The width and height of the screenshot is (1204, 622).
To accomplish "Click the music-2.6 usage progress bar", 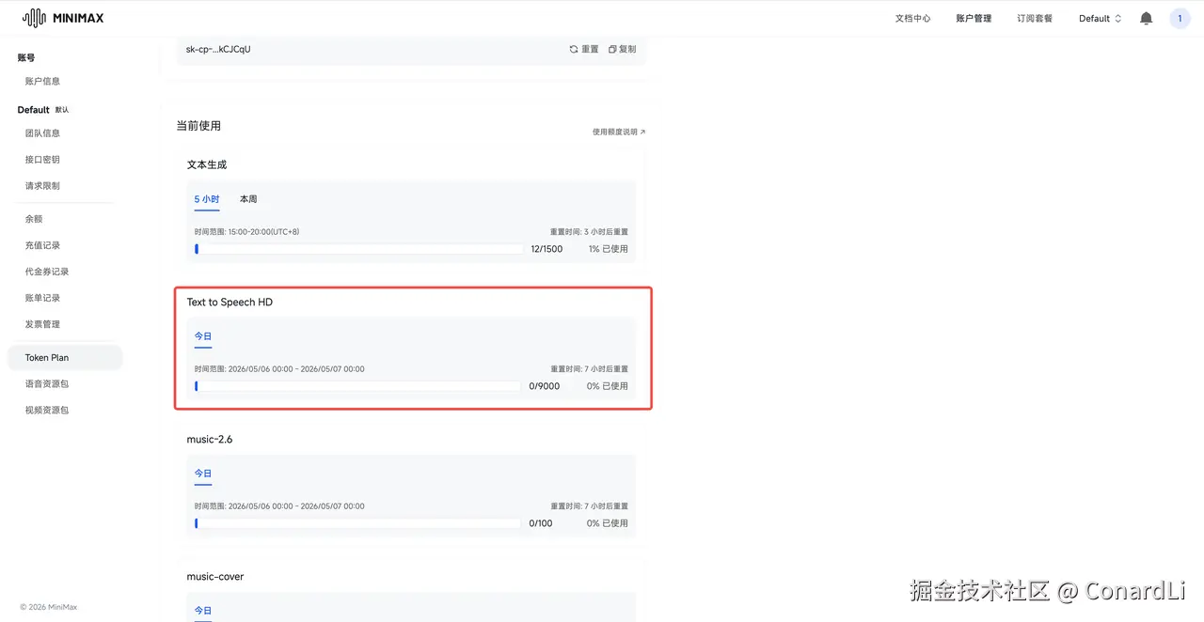I will click(x=357, y=523).
